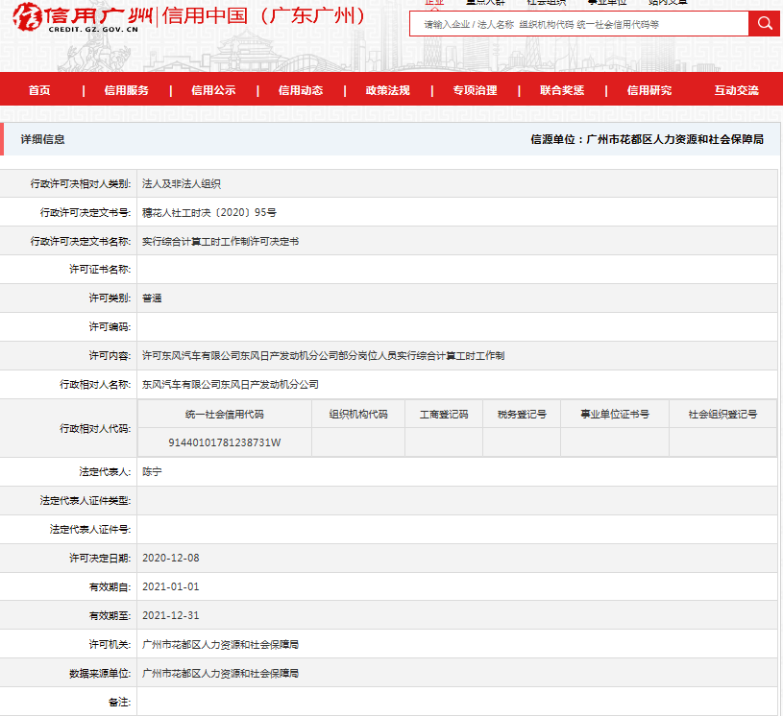Open the 信用服务 navigation menu
Viewport: 783px width, 716px height.
tap(127, 90)
